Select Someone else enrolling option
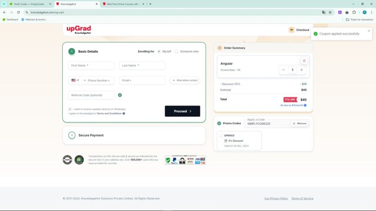Screen dimensions: 376x211 (176, 52)
